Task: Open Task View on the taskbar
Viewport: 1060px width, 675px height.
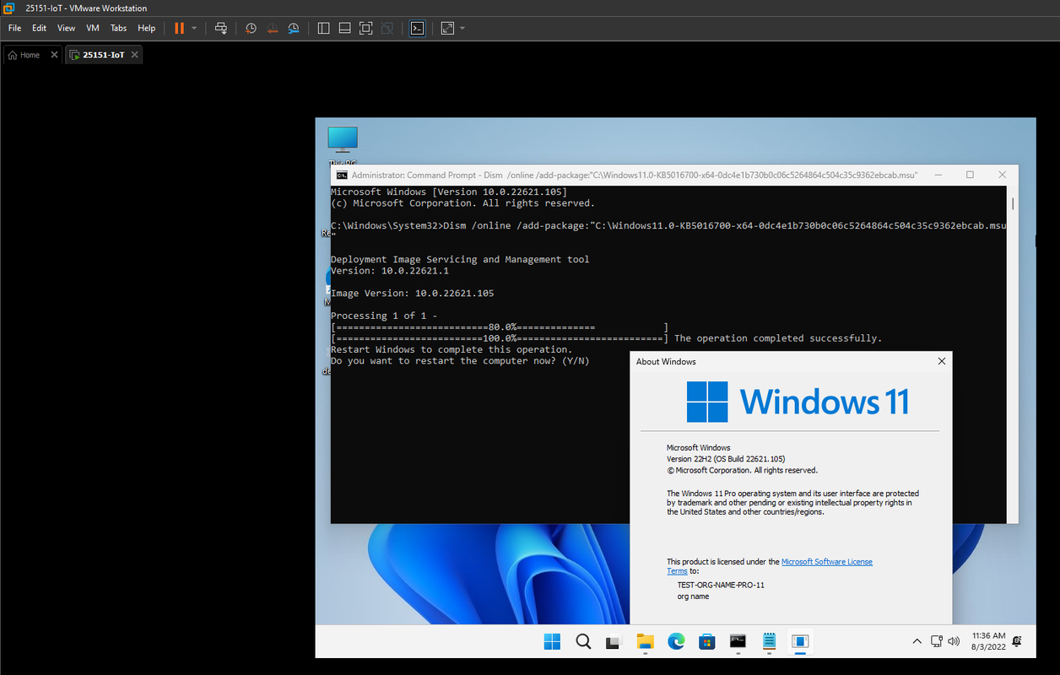Action: (x=614, y=641)
